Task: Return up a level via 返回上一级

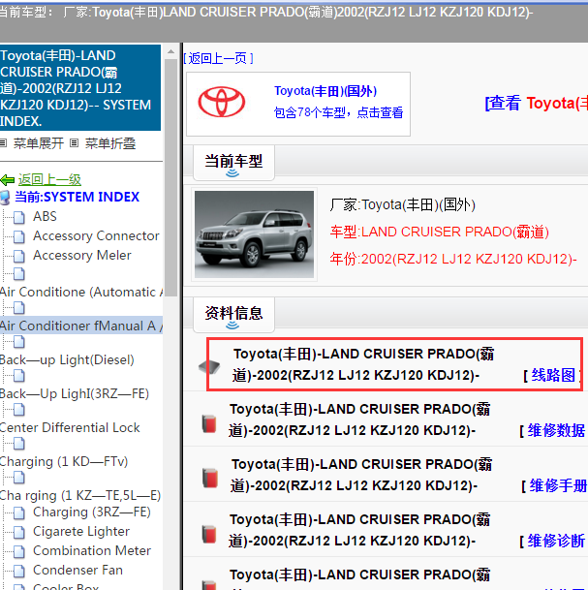Action: point(49,180)
